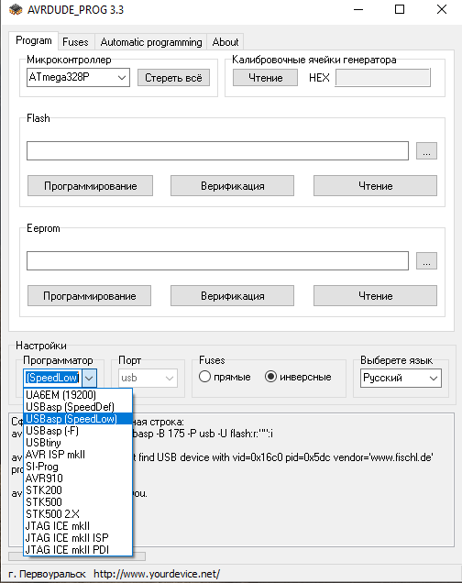Click the HEX calibration value field

coord(383,78)
